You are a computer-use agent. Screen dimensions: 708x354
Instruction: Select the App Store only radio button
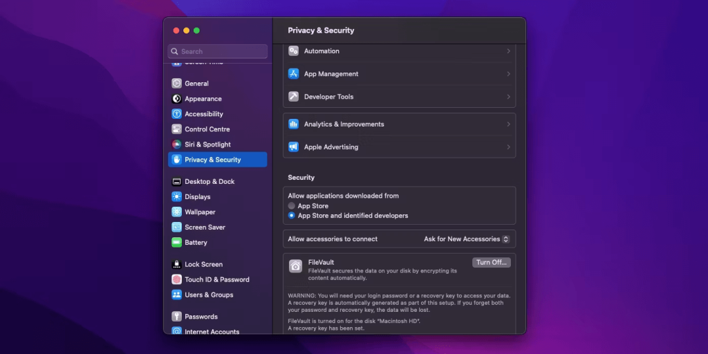(x=292, y=206)
